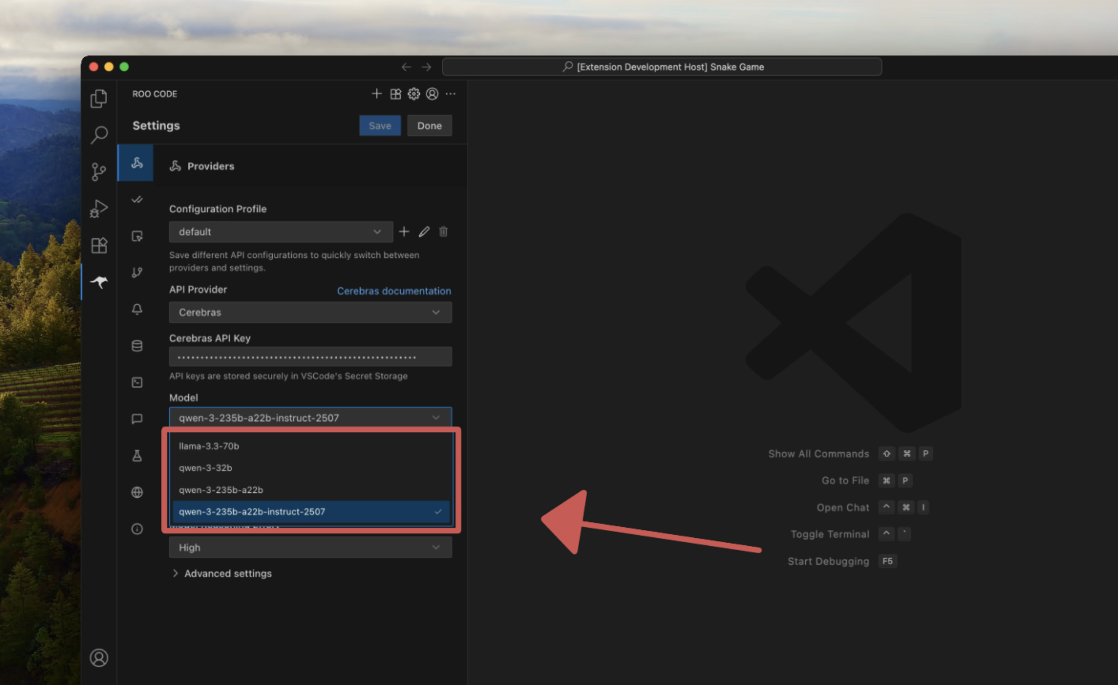Collapse the Model dropdown

point(310,418)
